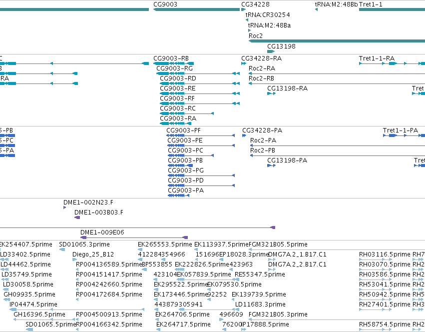This screenshot has height=332, width=425.
Task: Click EST LD30058.5prime
Action: [x=5, y=289]
